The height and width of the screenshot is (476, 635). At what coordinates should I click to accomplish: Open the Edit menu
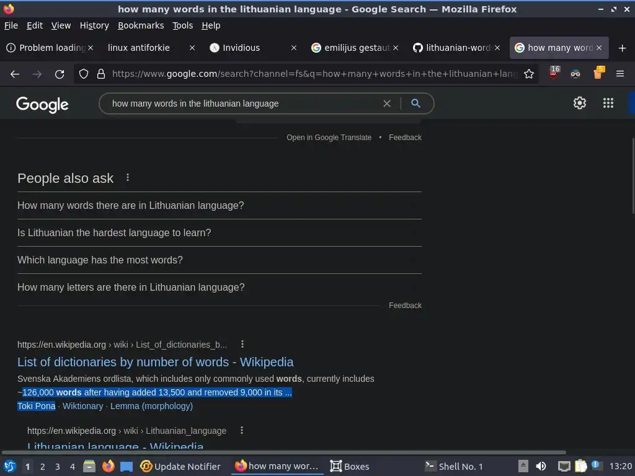coord(35,25)
